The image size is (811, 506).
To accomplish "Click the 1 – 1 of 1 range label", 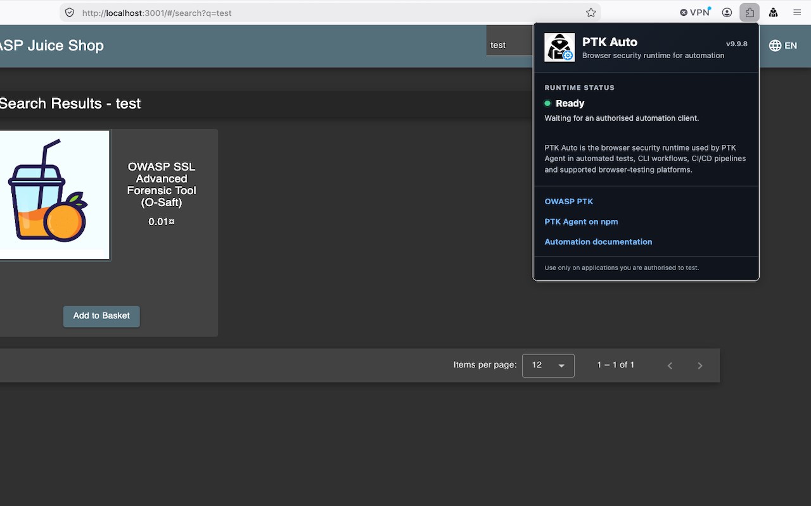I will pos(616,365).
